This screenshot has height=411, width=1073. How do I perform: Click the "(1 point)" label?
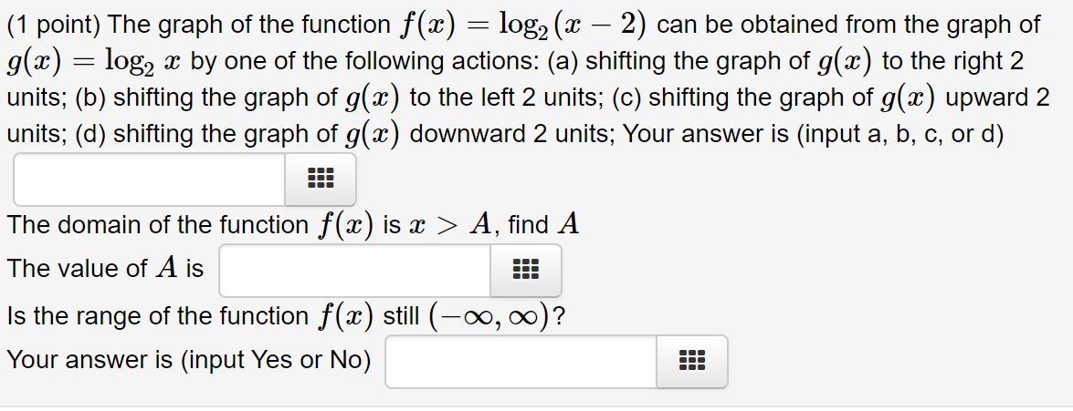53,26
